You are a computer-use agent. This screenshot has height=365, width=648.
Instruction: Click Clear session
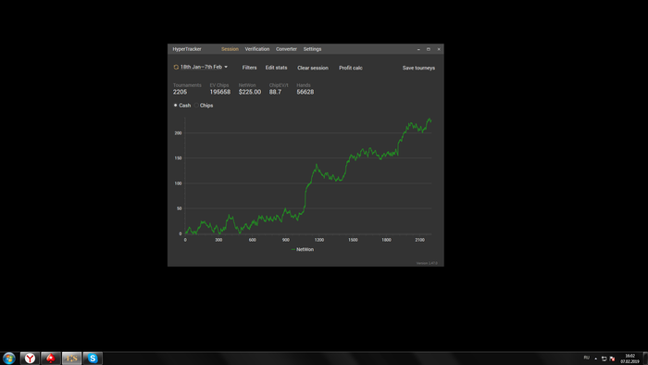click(x=313, y=68)
